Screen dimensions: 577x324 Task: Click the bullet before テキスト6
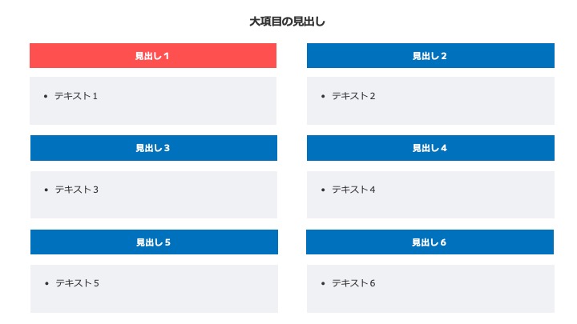(x=323, y=283)
